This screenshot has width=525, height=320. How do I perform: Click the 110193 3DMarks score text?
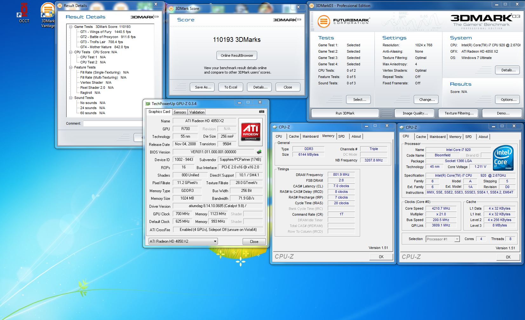pyautogui.click(x=237, y=40)
